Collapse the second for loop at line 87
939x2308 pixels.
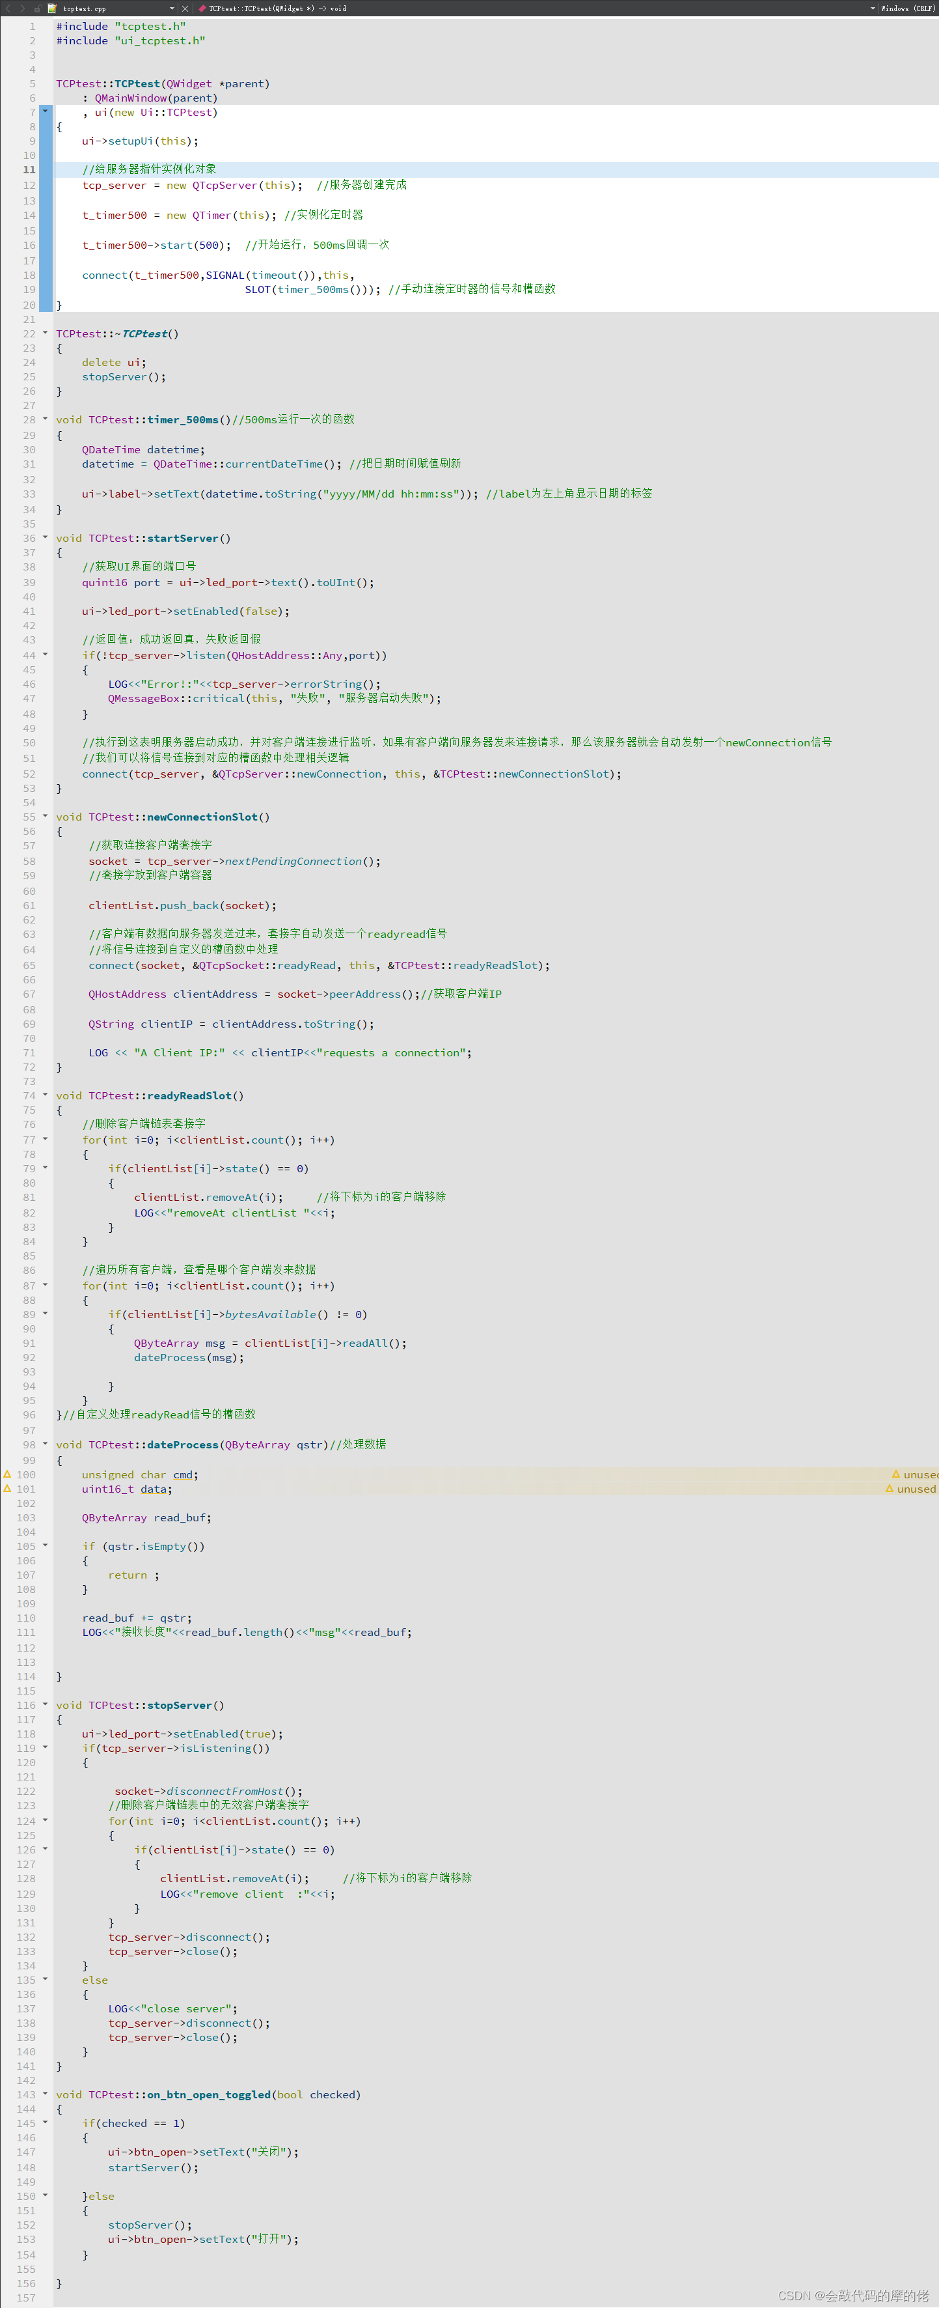(x=46, y=1285)
